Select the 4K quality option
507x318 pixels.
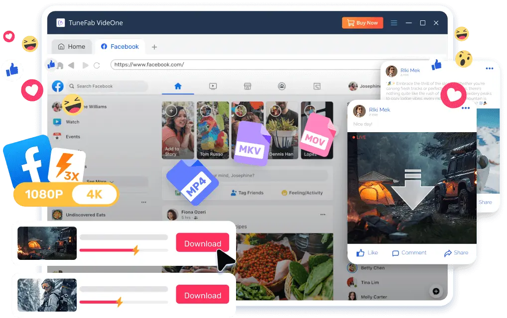tap(95, 194)
